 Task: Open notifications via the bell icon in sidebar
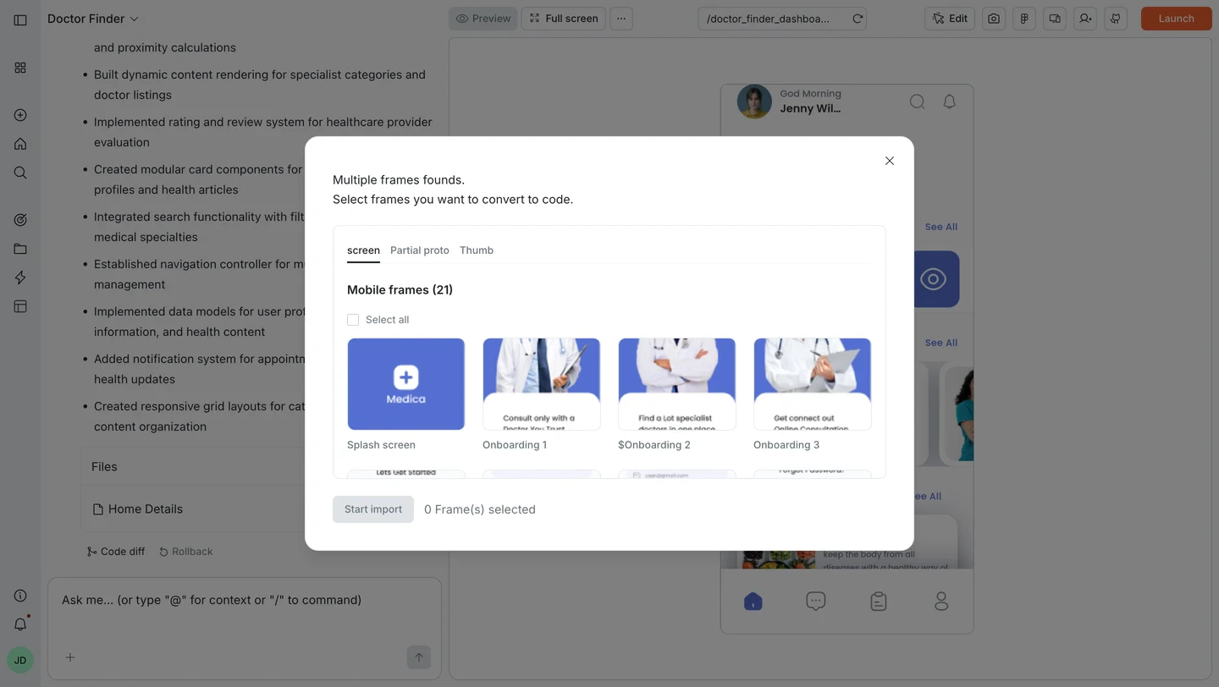19,624
